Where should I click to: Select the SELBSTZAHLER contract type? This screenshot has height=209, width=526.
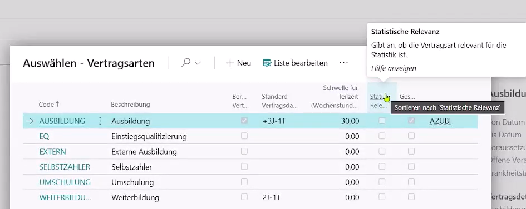65,167
